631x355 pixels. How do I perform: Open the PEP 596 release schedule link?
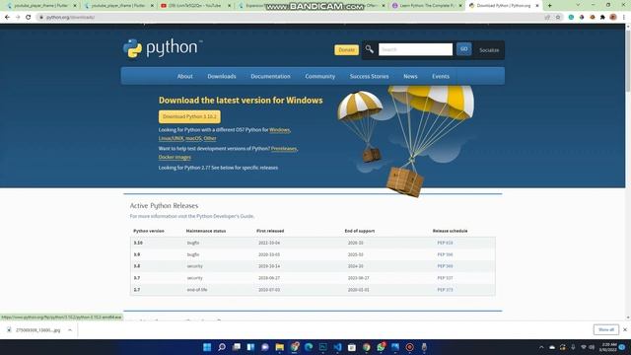point(445,254)
